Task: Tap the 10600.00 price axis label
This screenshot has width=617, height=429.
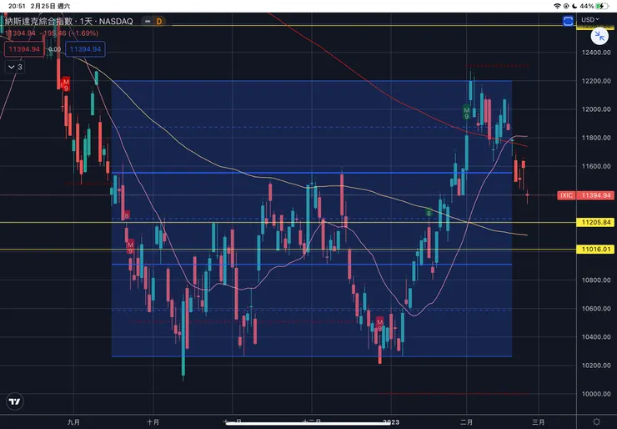Action: click(596, 309)
